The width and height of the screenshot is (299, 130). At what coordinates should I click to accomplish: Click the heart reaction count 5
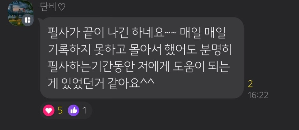coord(60,110)
